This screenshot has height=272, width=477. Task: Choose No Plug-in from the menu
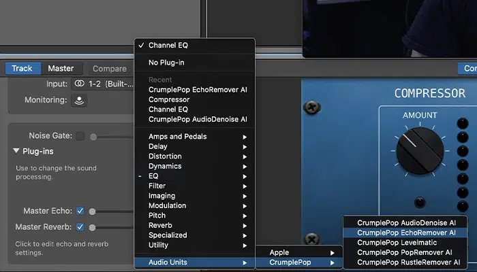194,63
